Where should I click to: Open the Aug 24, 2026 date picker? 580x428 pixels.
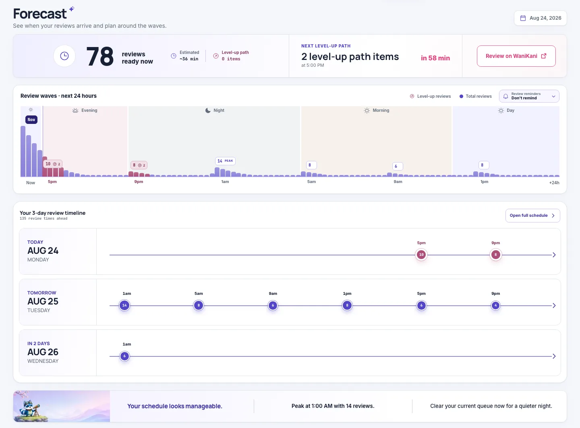coord(540,18)
